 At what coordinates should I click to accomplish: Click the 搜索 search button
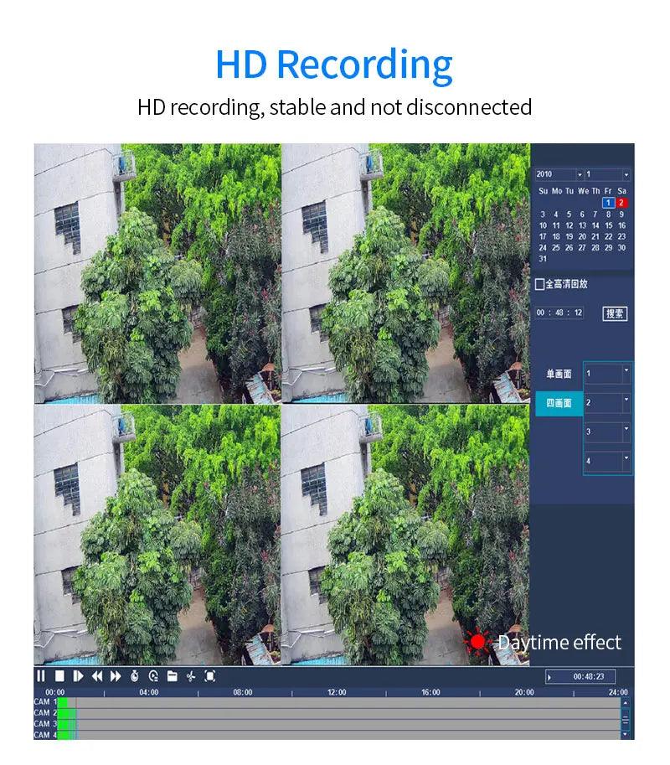click(616, 313)
